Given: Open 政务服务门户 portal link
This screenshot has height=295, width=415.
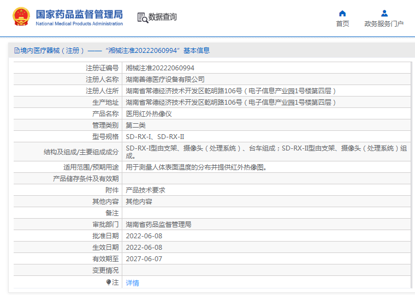Looking at the screenshot, I should pyautogui.click(x=384, y=24).
